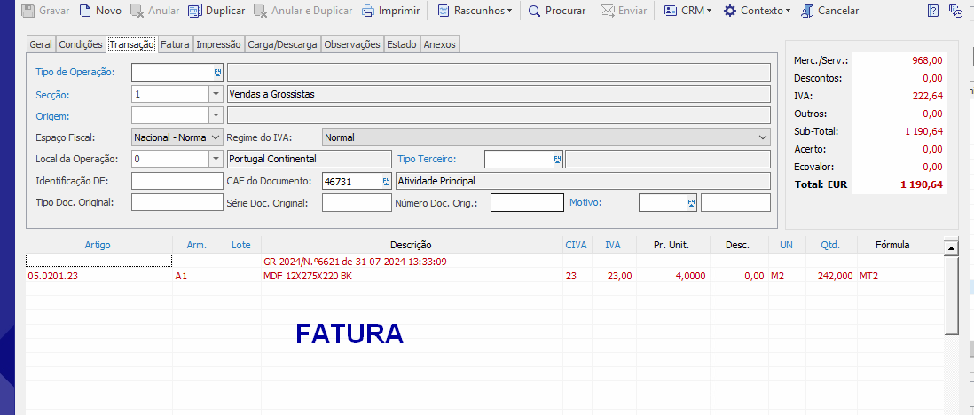Select the Observações tab
The width and height of the screenshot is (974, 415).
point(351,44)
